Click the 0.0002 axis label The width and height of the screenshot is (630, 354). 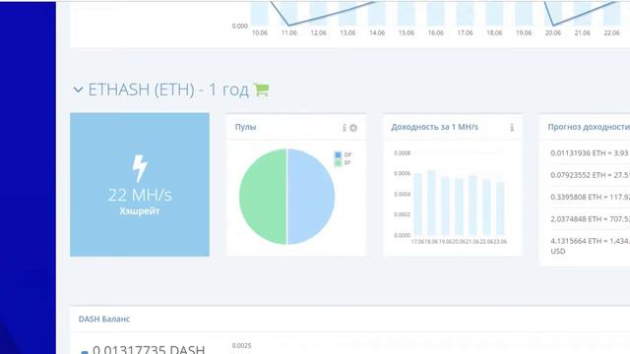click(403, 214)
